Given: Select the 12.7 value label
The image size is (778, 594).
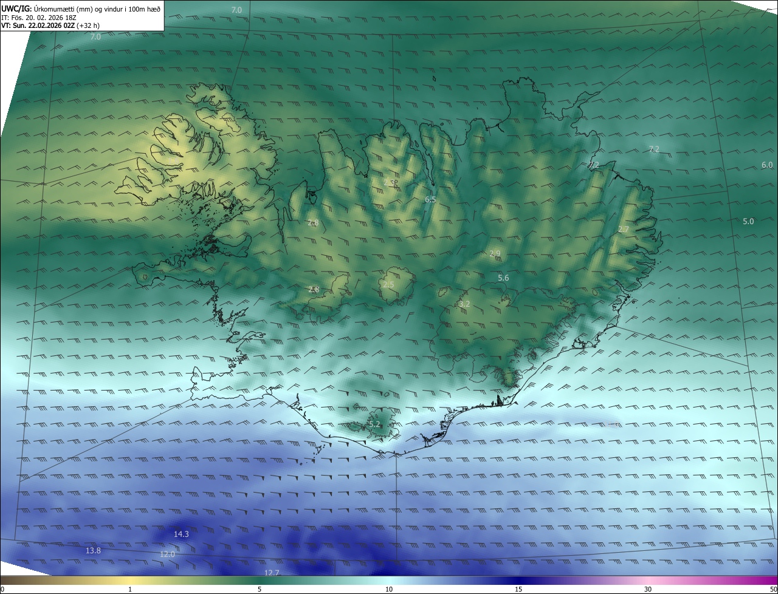Looking at the screenshot, I should point(272,572).
